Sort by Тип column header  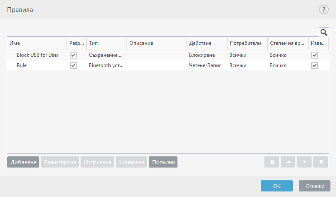107,43
